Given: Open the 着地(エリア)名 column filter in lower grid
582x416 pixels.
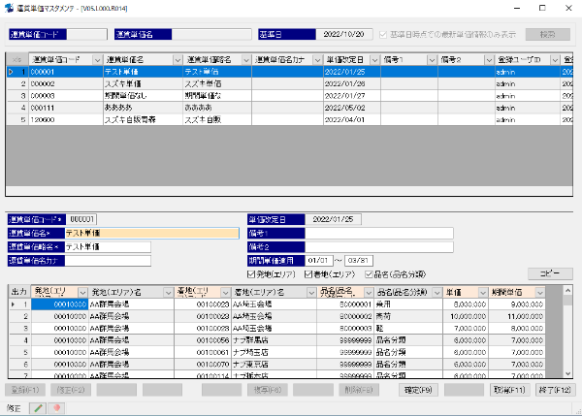Looking at the screenshot, I should (311, 293).
